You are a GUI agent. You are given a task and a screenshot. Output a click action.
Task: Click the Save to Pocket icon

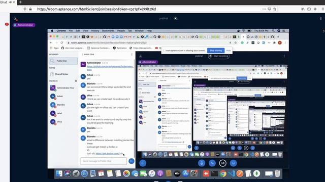tap(269, 9)
